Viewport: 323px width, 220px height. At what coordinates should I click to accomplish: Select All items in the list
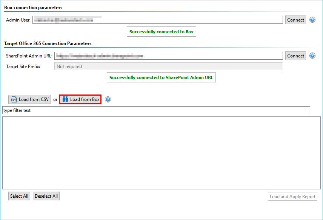point(19,196)
